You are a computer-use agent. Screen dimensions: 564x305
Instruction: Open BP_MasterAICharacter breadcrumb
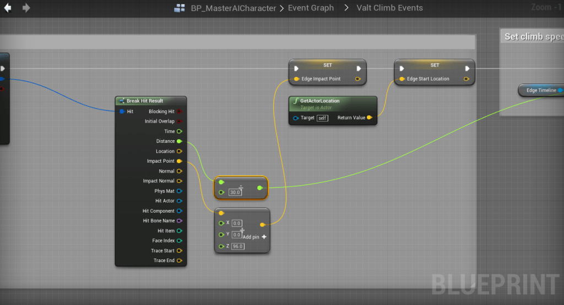[232, 8]
